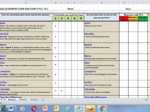This screenshot has height=112, width=150.
Task: Select the 'Name' example cell in column A
Action: (x=26, y=57)
